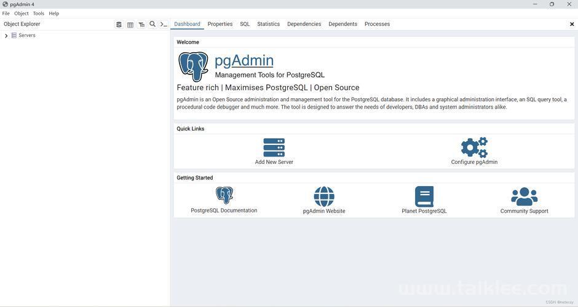Click the Add New Server icon
Viewport: 578px width, 307px height.
(274, 147)
